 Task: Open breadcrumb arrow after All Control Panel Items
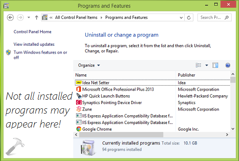click(101, 18)
